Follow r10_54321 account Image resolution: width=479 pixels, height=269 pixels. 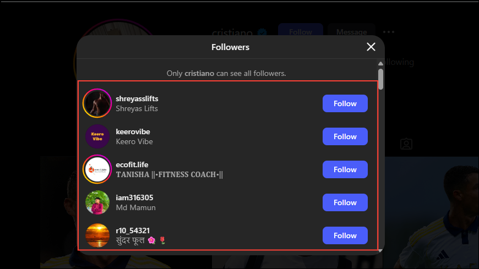click(x=345, y=235)
